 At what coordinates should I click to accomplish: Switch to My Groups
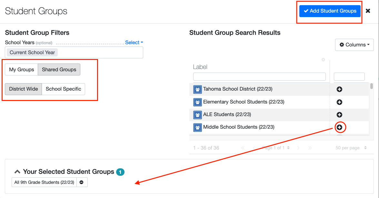pyautogui.click(x=21, y=69)
